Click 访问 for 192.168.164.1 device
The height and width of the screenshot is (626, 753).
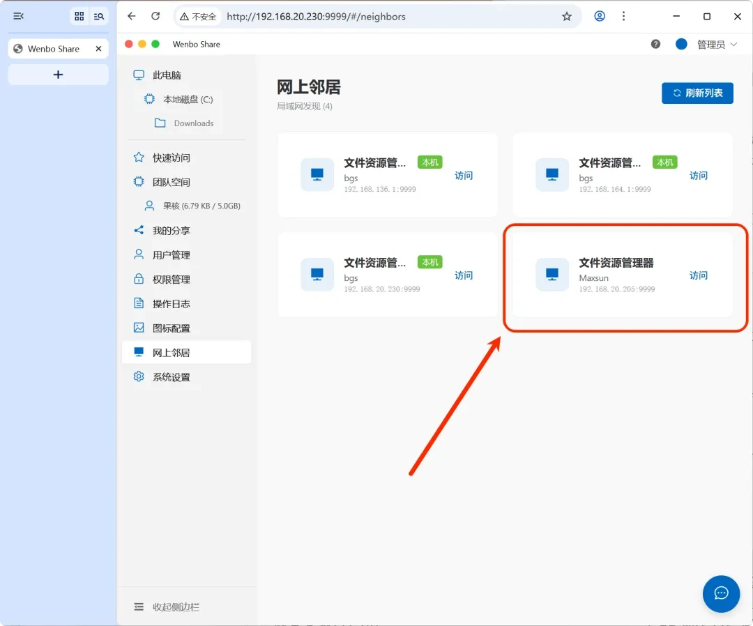(x=698, y=176)
